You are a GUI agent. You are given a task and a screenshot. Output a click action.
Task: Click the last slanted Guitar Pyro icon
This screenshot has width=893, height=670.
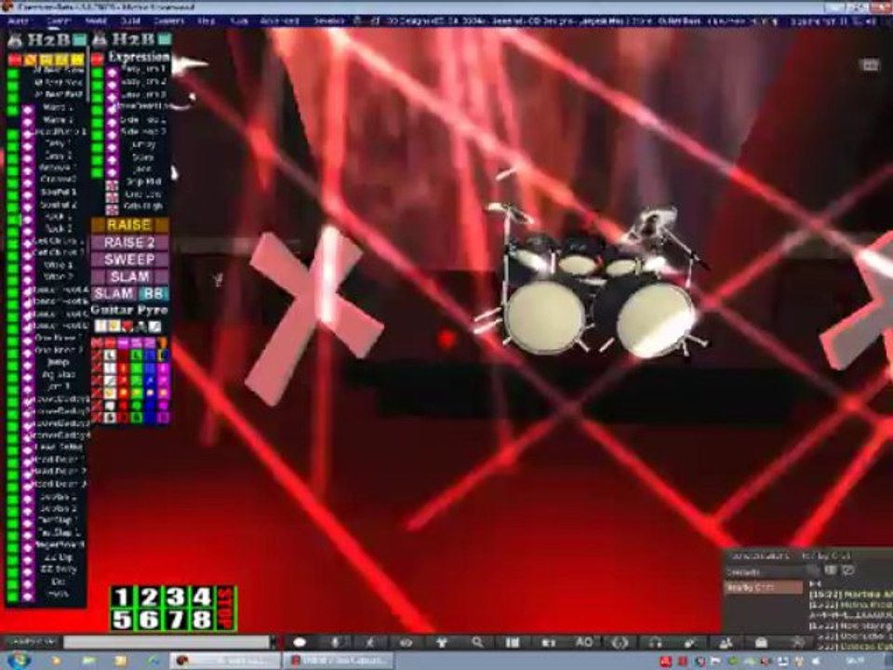pos(155,326)
